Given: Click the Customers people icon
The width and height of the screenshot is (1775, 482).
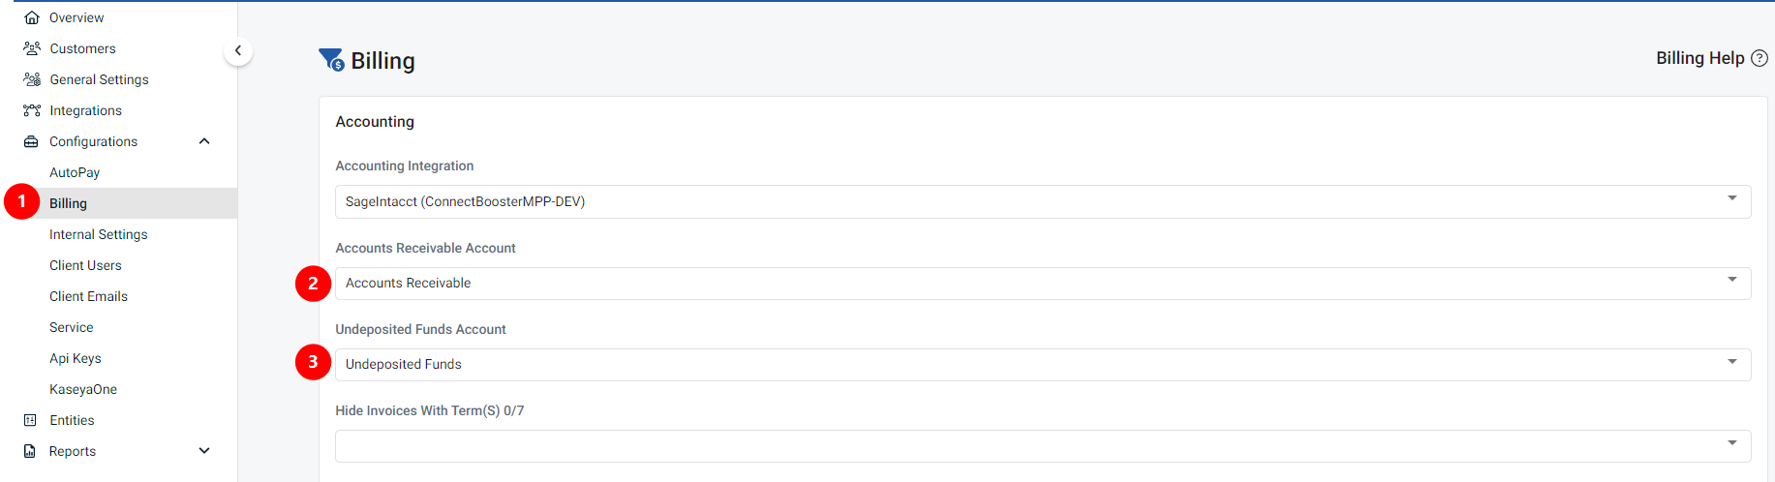Looking at the screenshot, I should (x=32, y=48).
